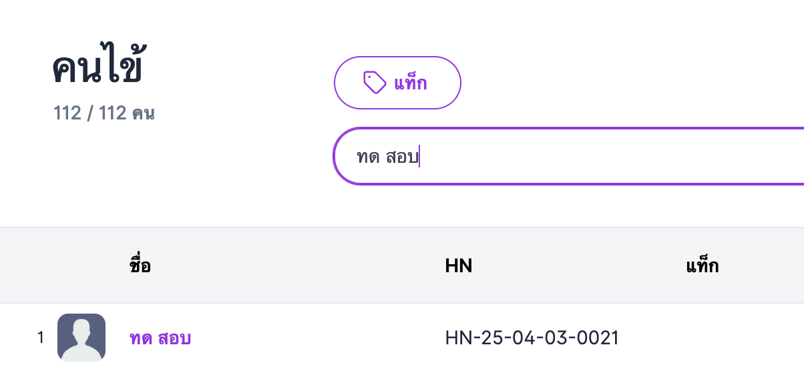Viewport: 804px width, 371px height.
Task: Click the tag icon in แท็ก button
Action: 374,83
